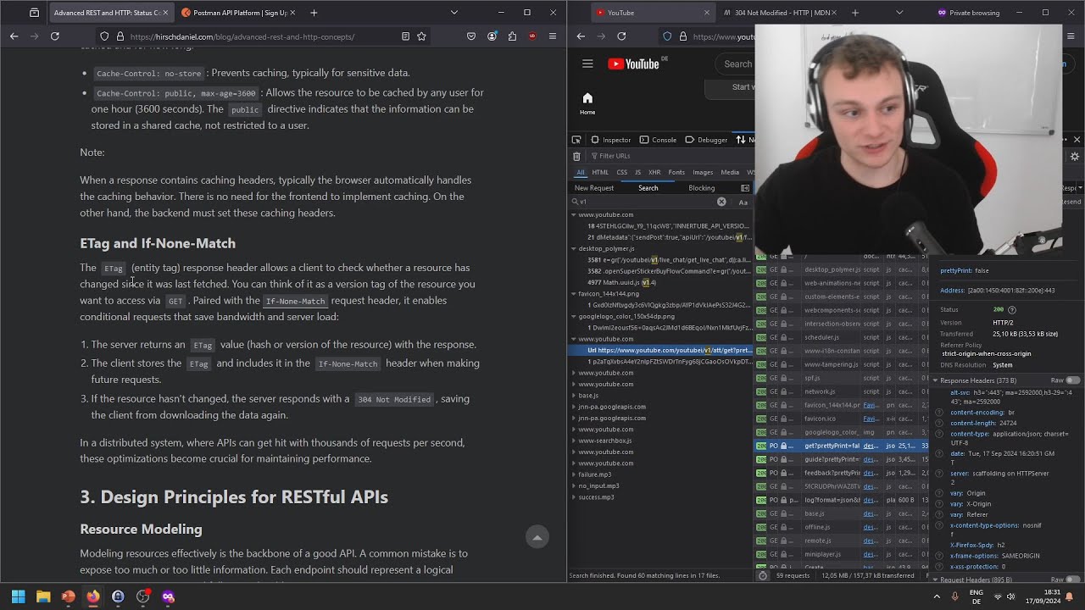This screenshot has height=610, width=1085.
Task: Collapse the favicon_144x144.png search results
Action: click(x=574, y=294)
